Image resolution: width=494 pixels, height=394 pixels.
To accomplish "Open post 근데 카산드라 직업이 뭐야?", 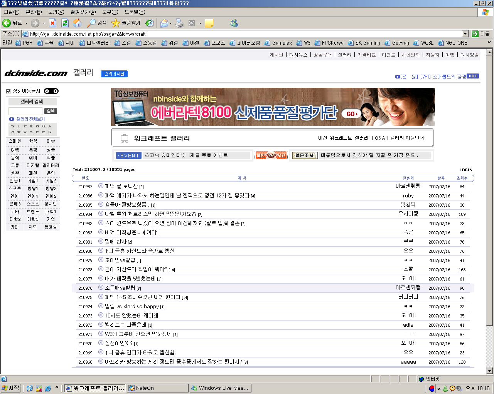I will (x=136, y=269).
